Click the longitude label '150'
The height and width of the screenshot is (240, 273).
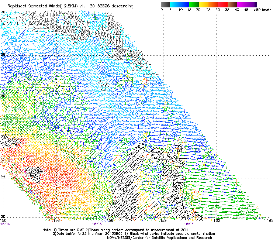click(x=3, y=220)
